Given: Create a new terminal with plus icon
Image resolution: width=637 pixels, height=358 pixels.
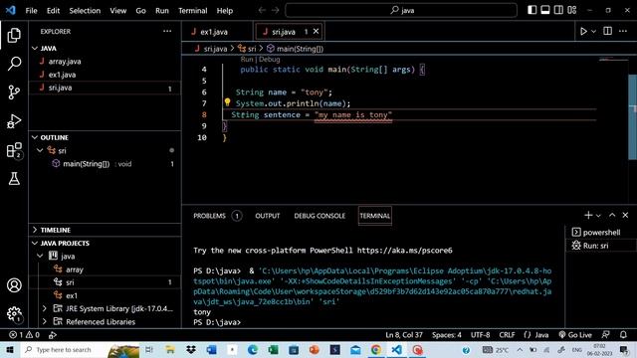Looking at the screenshot, I should point(588,215).
